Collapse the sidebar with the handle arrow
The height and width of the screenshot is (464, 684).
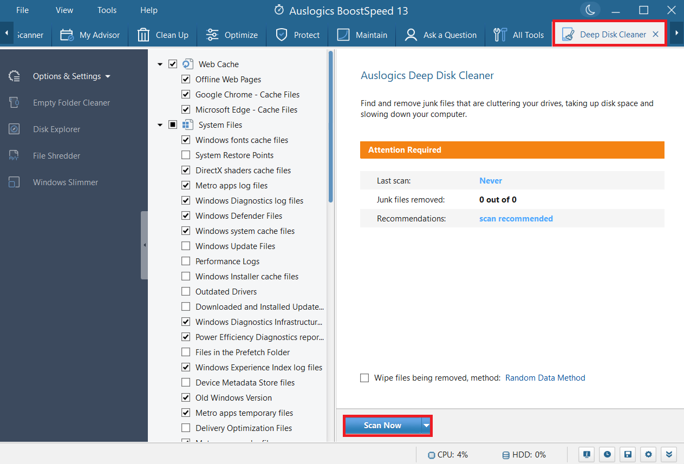click(x=144, y=245)
